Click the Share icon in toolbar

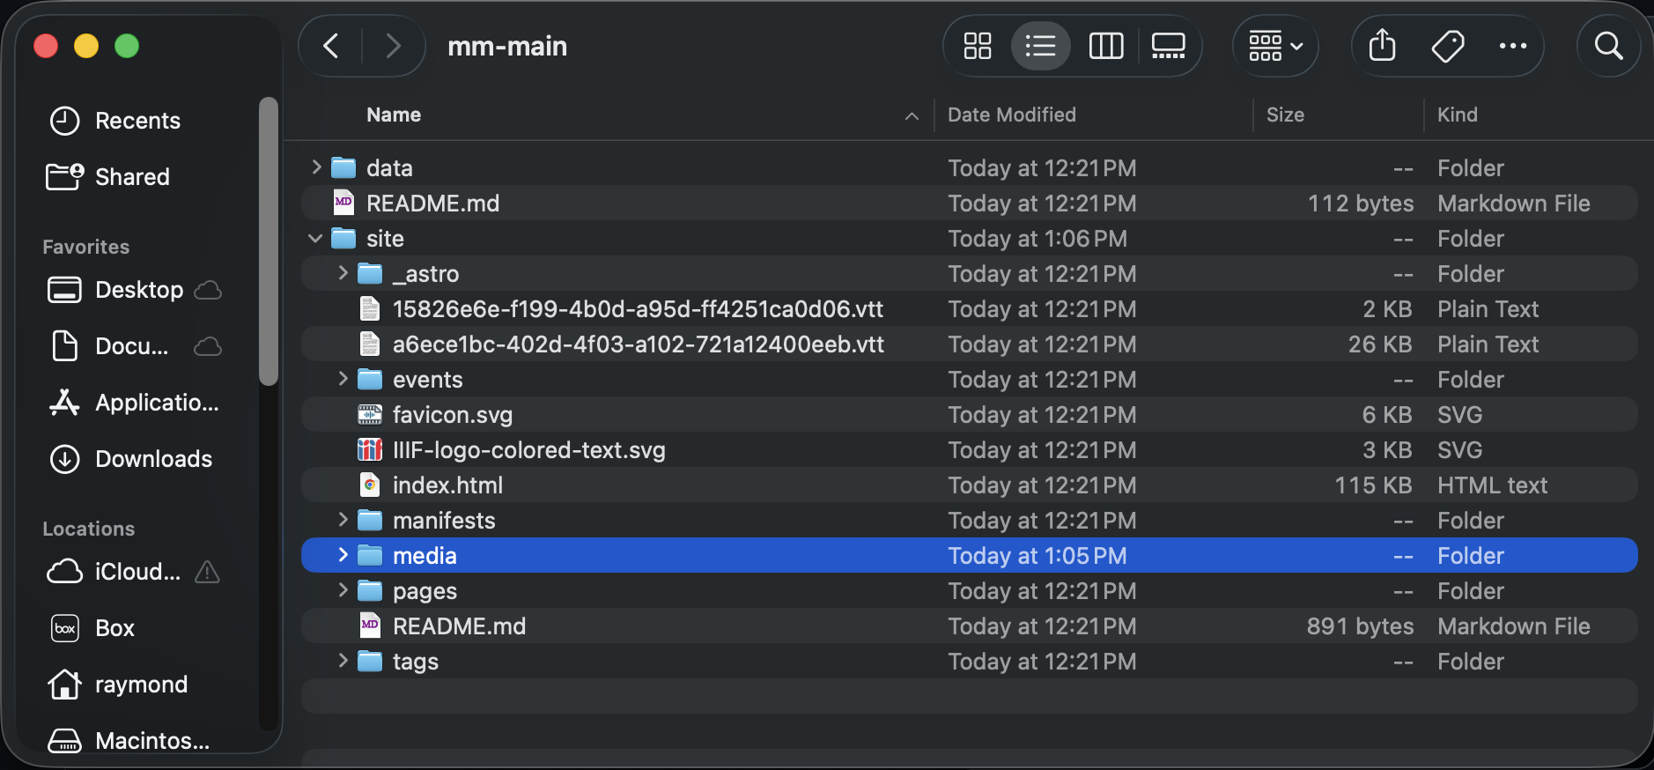pos(1382,46)
